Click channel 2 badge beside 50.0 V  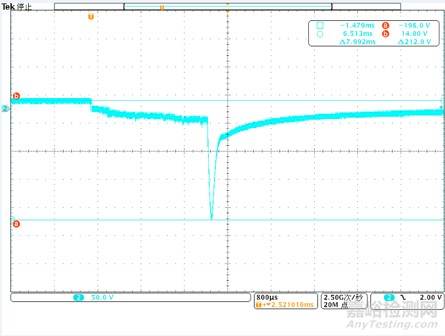point(79,297)
